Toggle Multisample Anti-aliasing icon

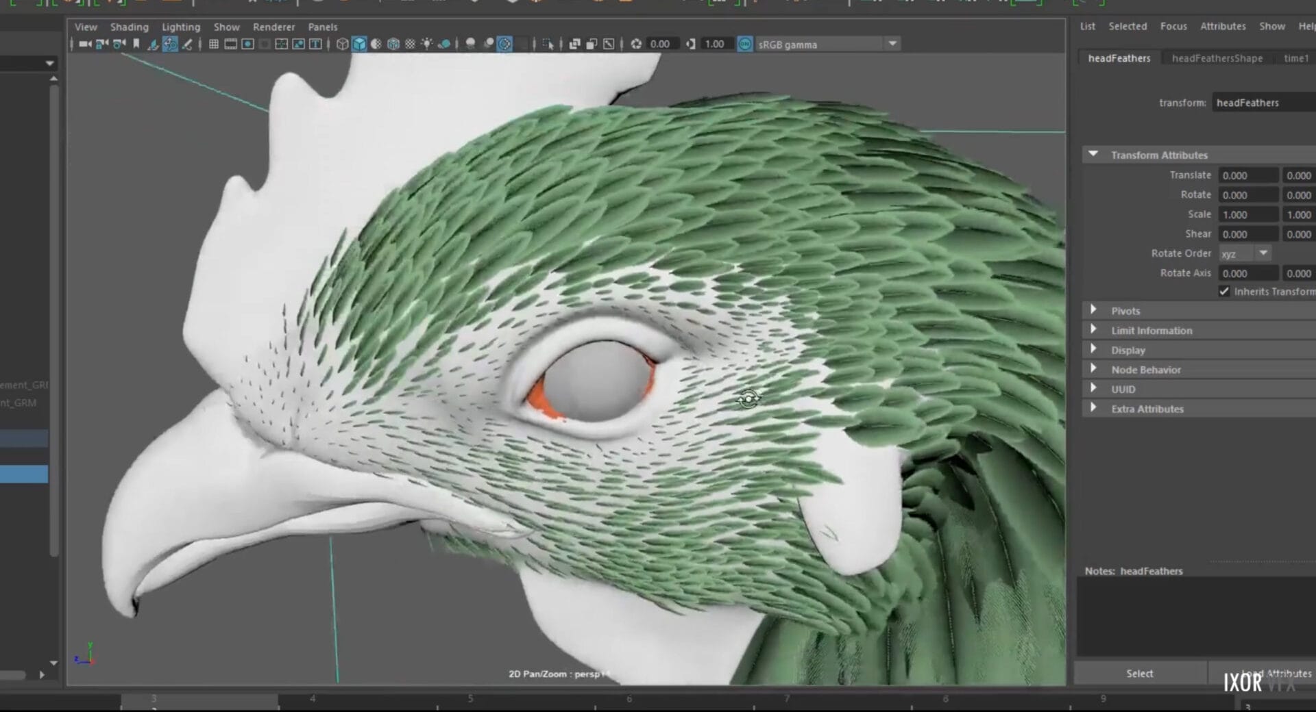click(505, 44)
